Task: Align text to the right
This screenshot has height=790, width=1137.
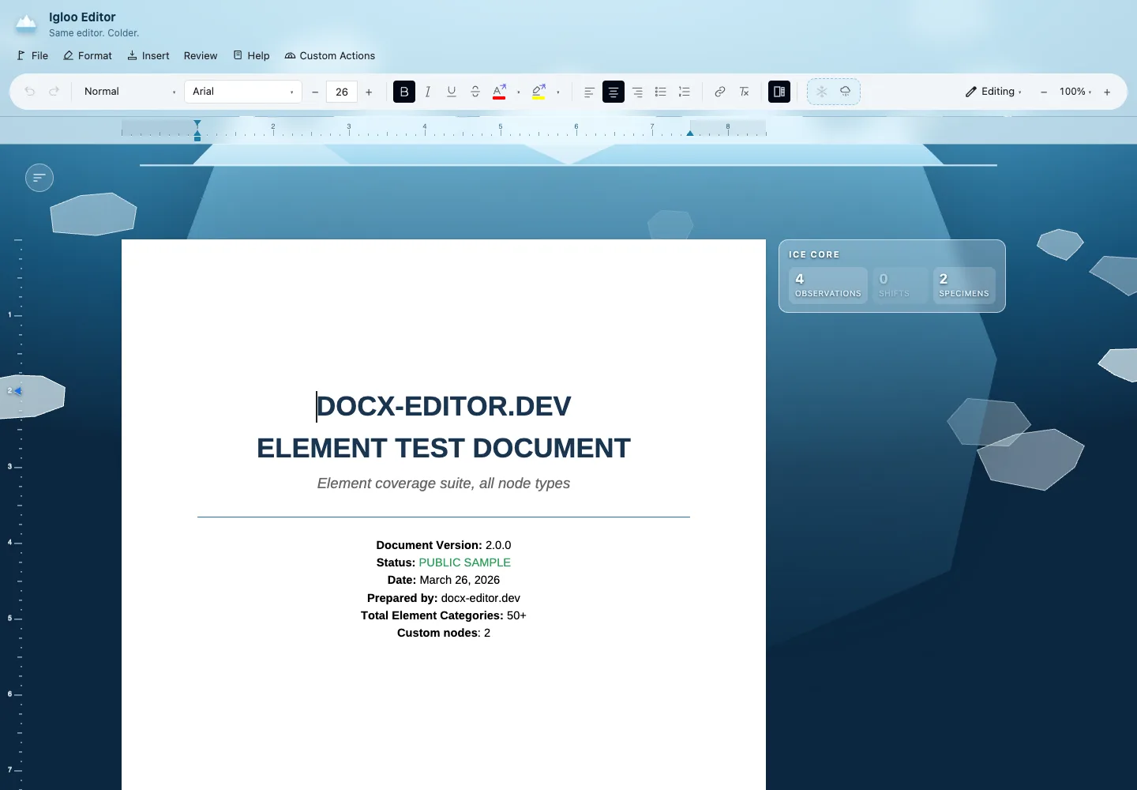Action: [637, 92]
